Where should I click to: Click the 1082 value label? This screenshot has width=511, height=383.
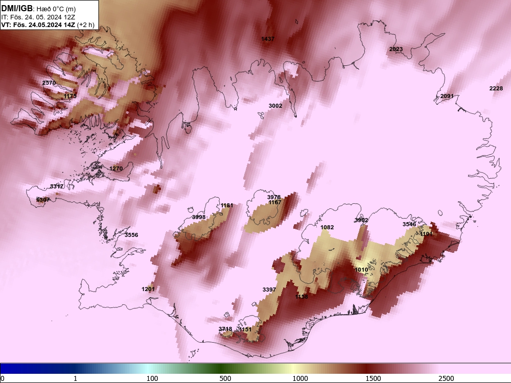pyautogui.click(x=327, y=227)
